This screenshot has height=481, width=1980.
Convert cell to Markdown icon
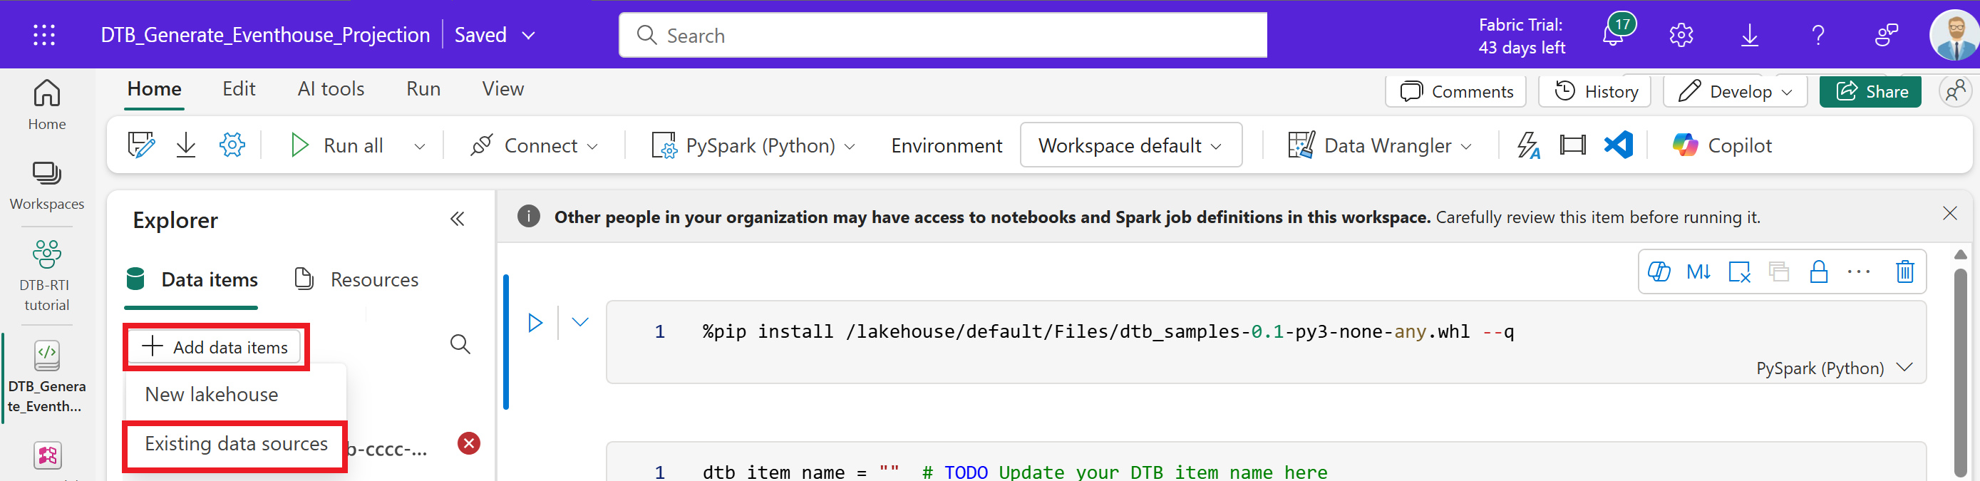click(1698, 272)
